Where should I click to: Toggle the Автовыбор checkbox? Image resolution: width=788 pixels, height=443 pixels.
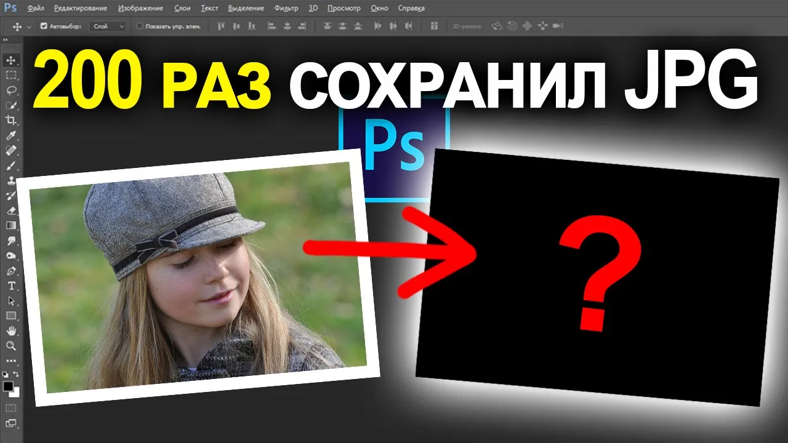click(44, 26)
